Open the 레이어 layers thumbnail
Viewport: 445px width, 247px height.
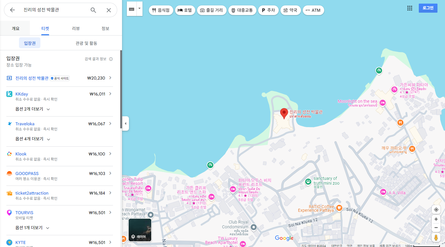(x=140, y=230)
